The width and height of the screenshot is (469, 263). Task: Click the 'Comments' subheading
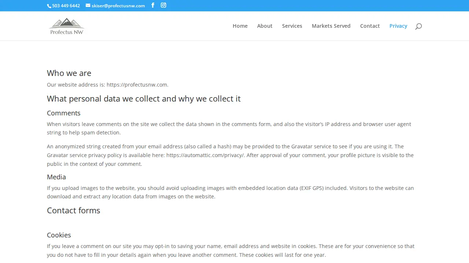[63, 113]
